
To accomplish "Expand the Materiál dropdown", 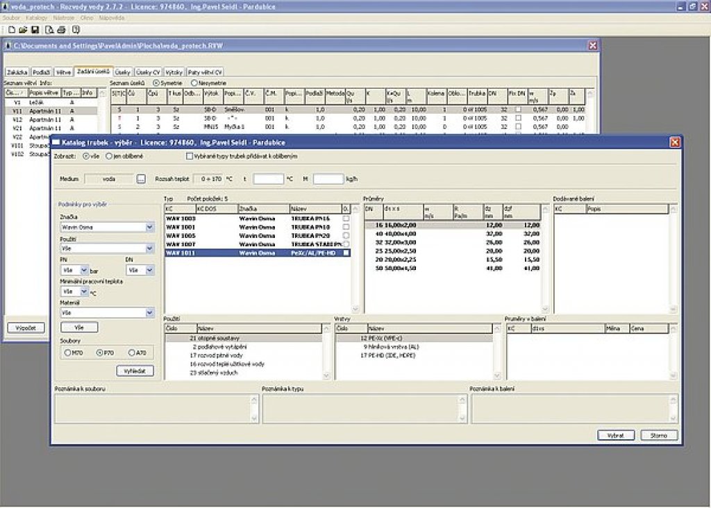I will pyautogui.click(x=150, y=313).
